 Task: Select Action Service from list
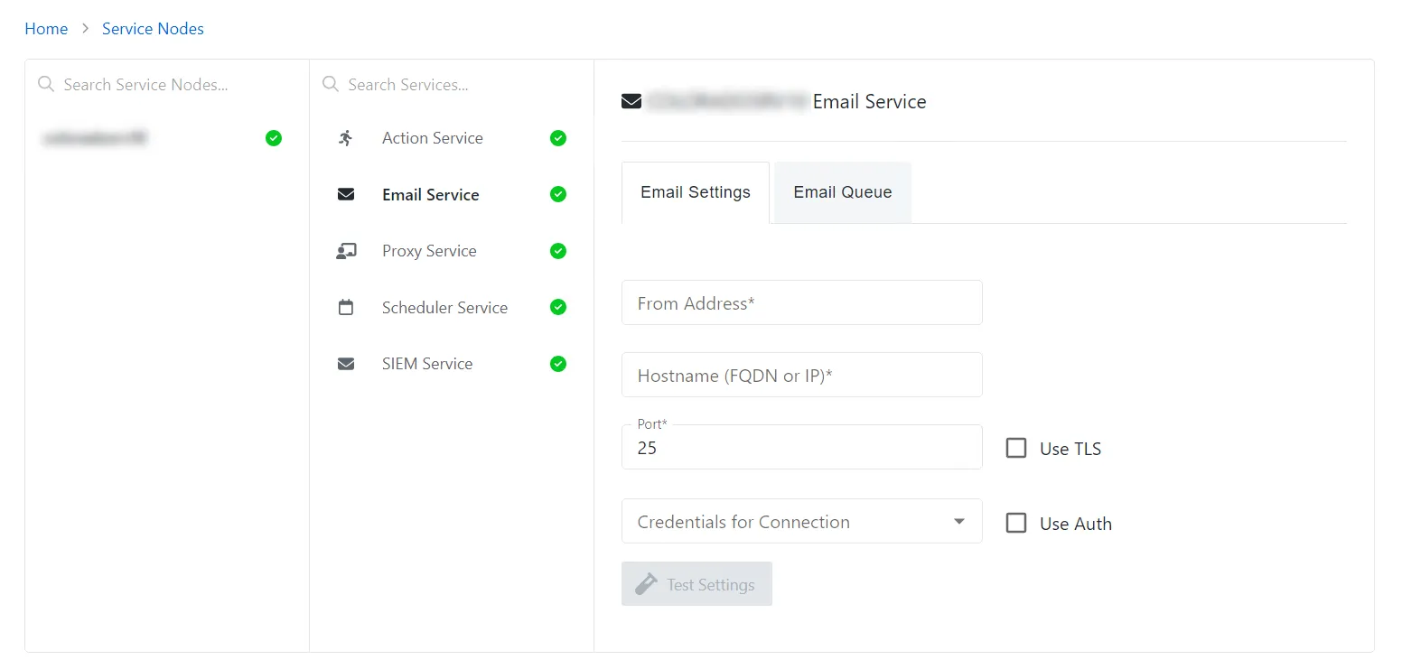[452, 138]
